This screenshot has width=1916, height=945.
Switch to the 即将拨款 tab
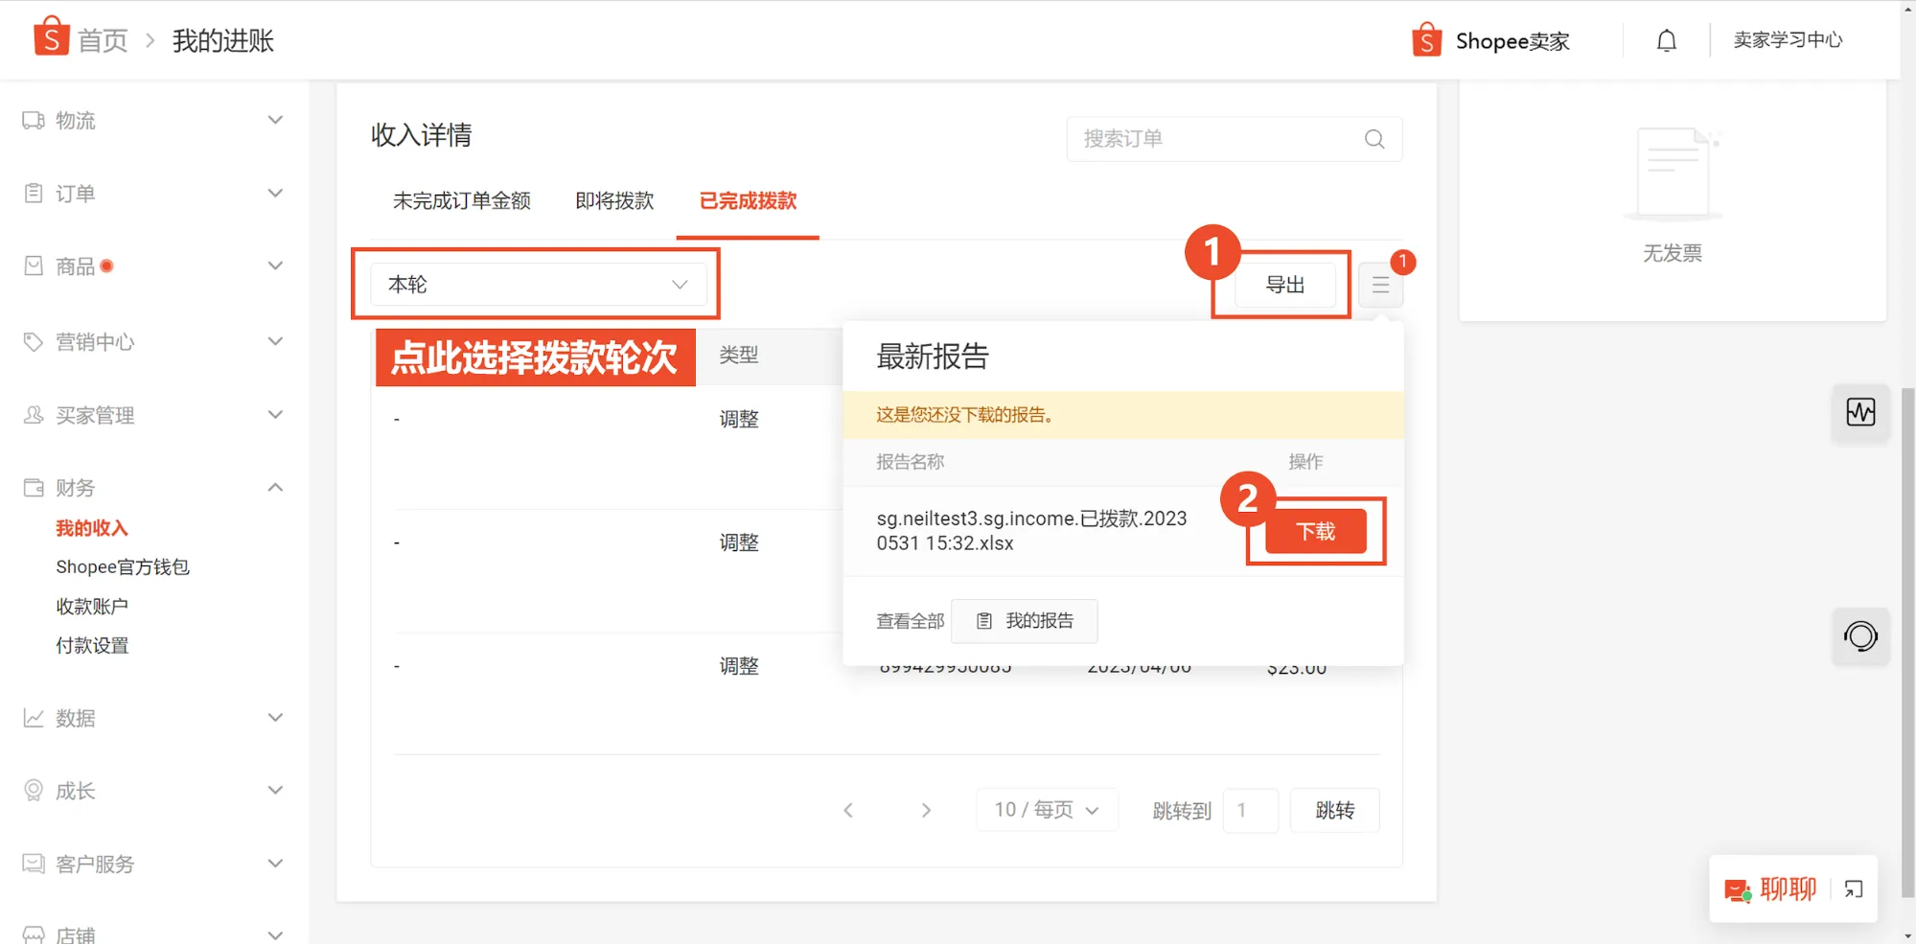click(x=612, y=201)
